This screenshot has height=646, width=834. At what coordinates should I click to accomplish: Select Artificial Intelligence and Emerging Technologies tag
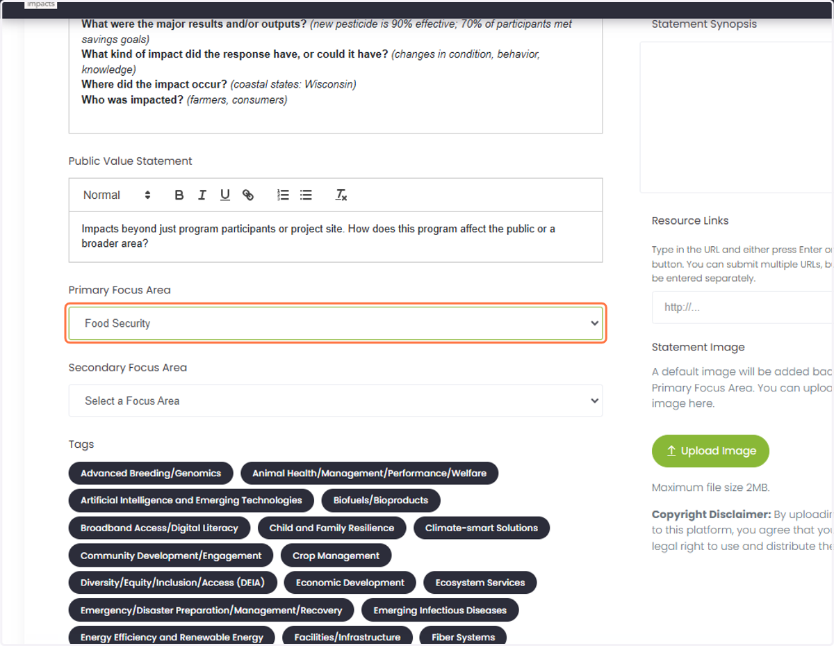[x=191, y=501]
